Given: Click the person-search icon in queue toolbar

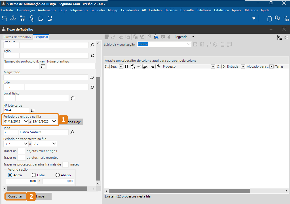Looking at the screenshot, I should [x=156, y=37].
